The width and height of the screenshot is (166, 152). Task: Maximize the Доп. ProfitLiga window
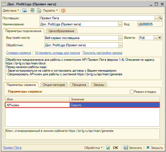[156, 4]
